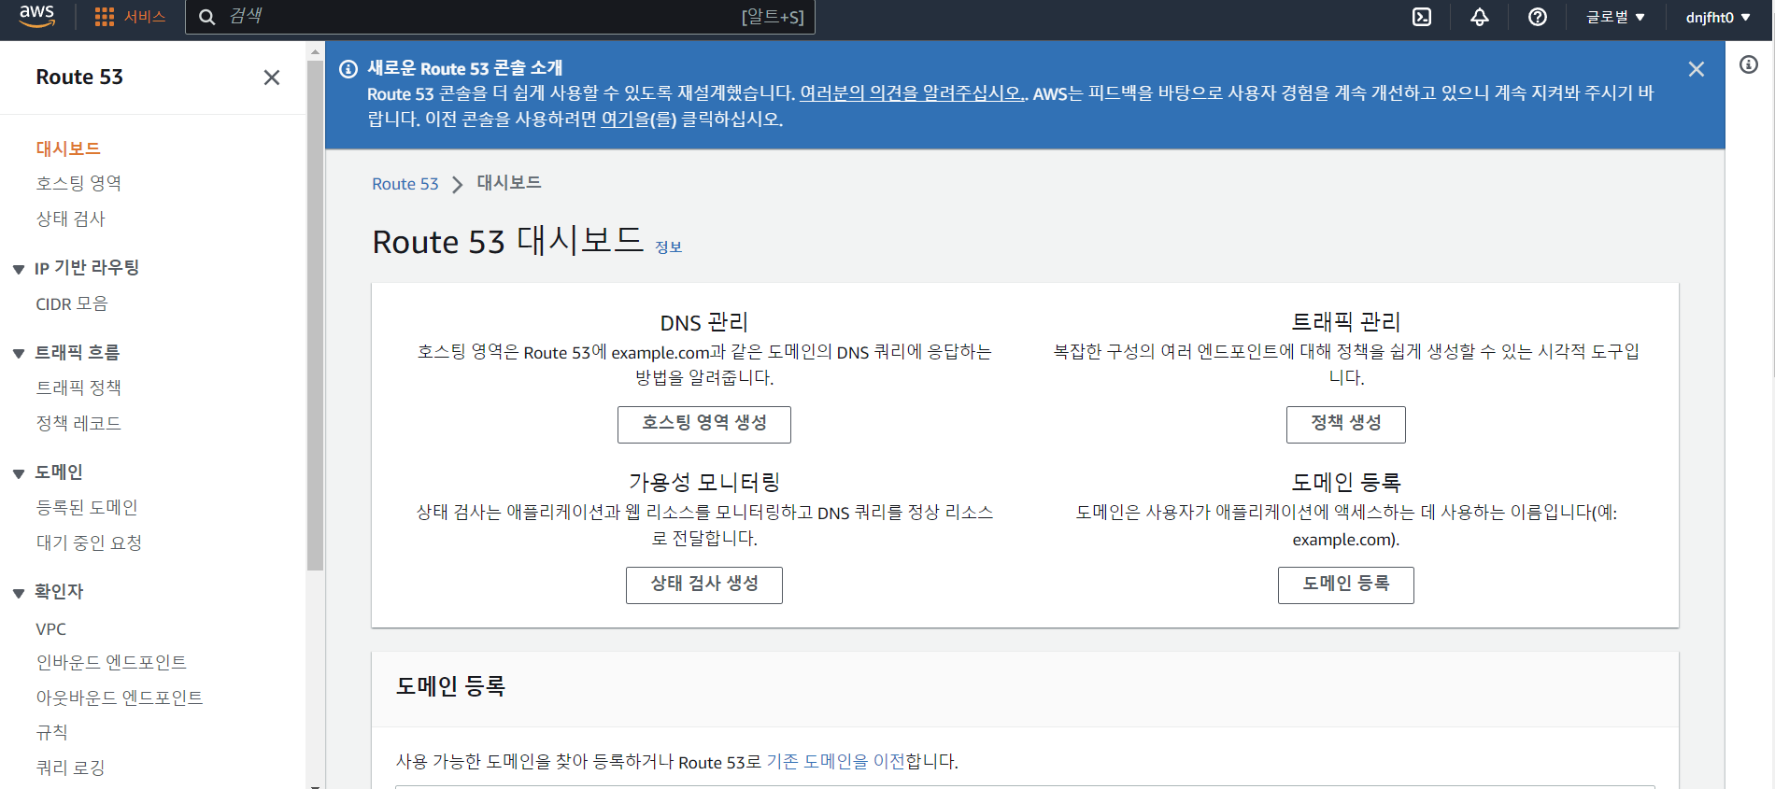Click the 상태 검사 생성 button
This screenshot has width=1775, height=789.
[704, 585]
